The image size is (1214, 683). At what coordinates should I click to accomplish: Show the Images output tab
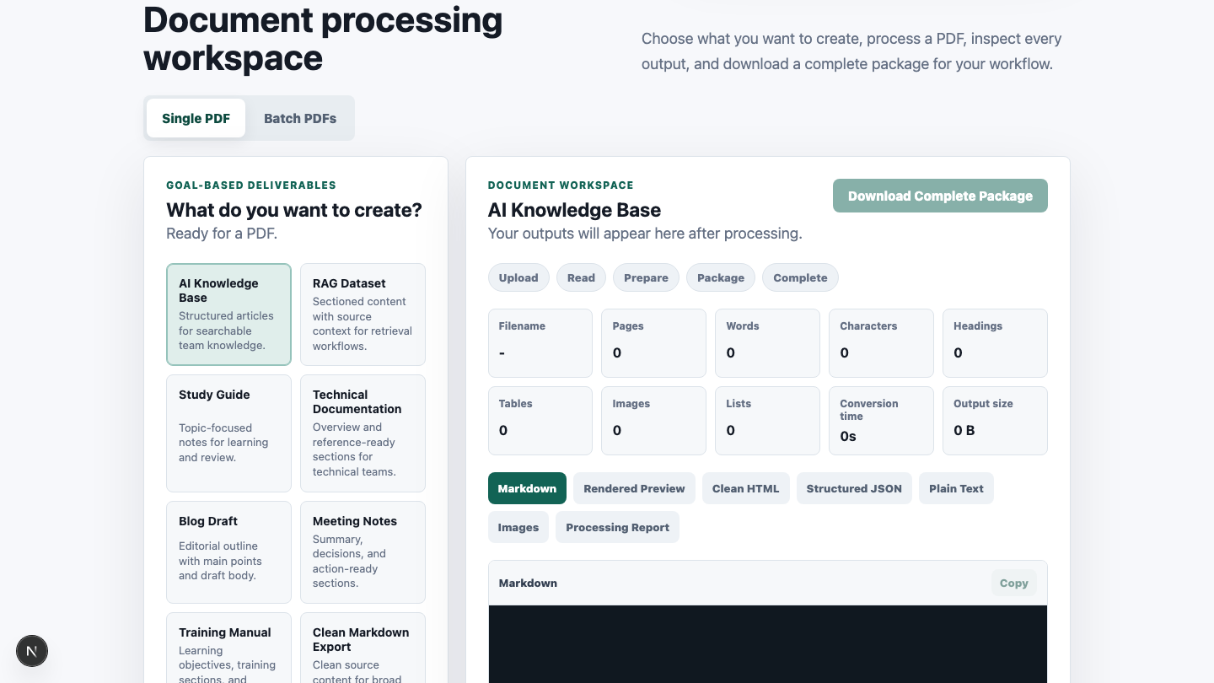tap(518, 527)
